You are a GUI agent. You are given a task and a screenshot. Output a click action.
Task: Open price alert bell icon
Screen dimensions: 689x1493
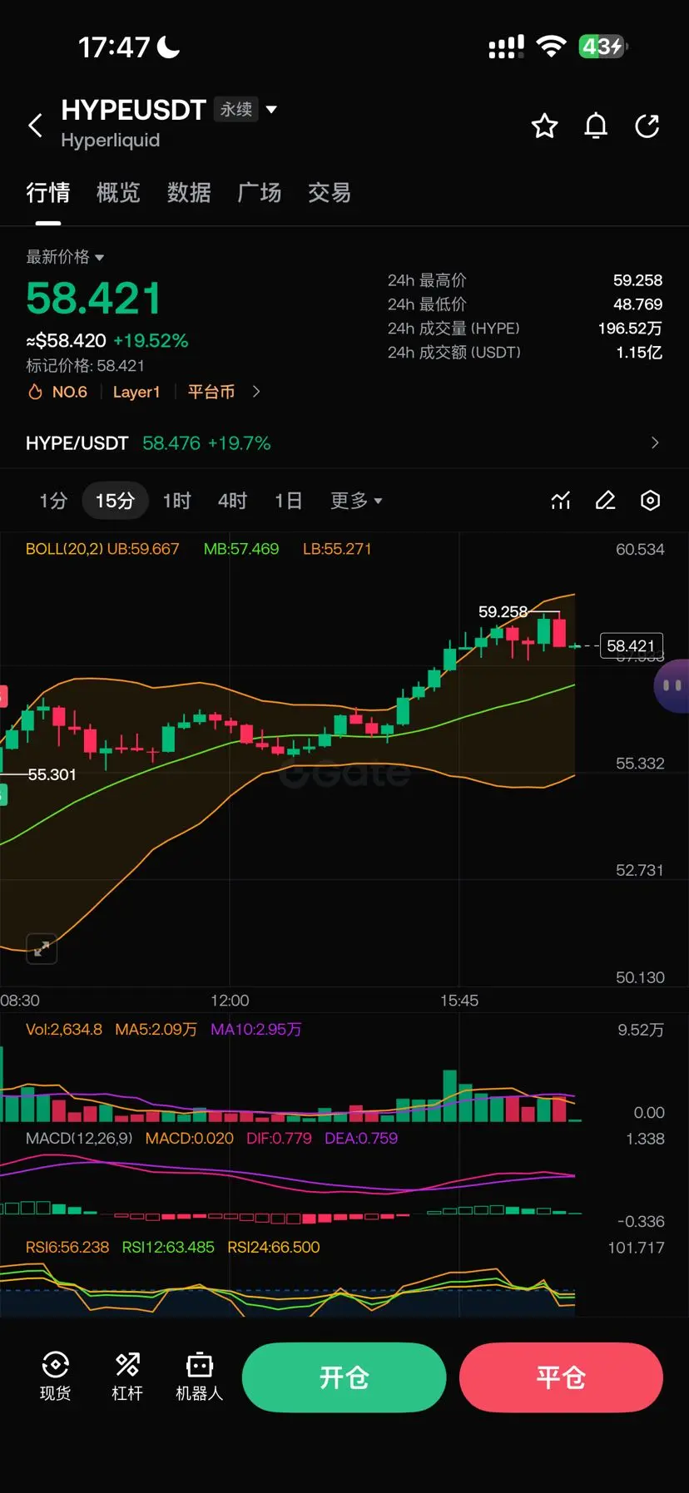coord(596,126)
